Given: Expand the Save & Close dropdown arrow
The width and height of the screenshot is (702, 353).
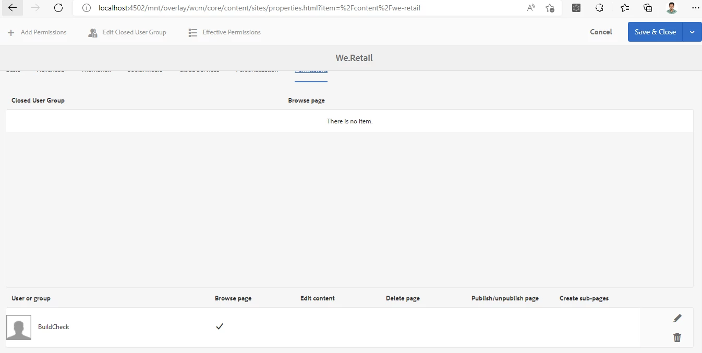Looking at the screenshot, I should click(x=692, y=32).
